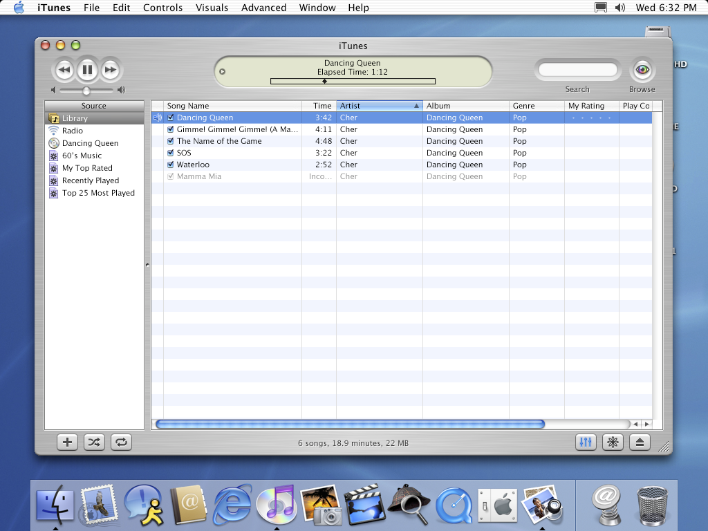The height and width of the screenshot is (531, 708).
Task: Uncheck the Waterloo song checkbox
Action: click(171, 165)
